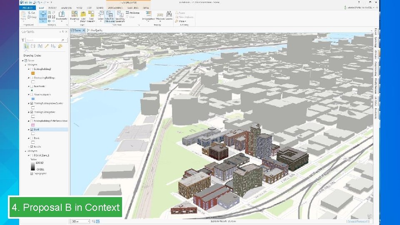Open the map scale dropdown
This screenshot has height=225, width=400.
tap(88, 221)
